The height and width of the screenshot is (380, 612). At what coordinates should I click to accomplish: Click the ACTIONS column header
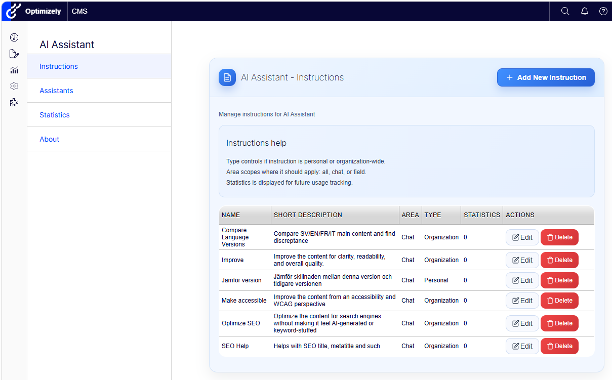548,215
